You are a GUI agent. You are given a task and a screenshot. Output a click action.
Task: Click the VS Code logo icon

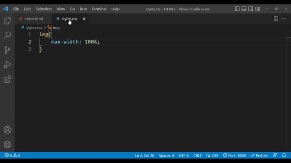click(5, 9)
